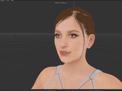The width and height of the screenshot is (122, 91).
Task: Click the camera icon beside CINEMA_4D_Editor
Action: [x=66, y=3]
